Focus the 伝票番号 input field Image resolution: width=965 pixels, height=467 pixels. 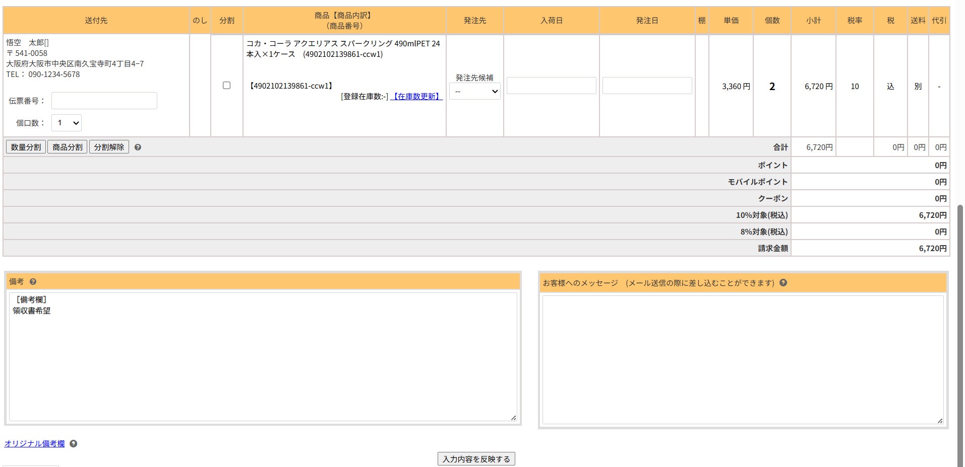(x=104, y=101)
